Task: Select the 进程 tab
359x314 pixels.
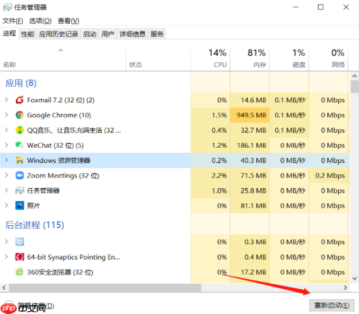Action: click(x=10, y=33)
